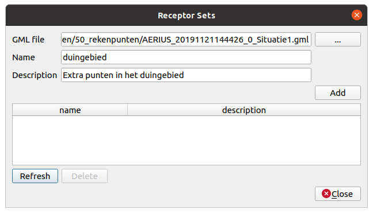Click the 'Description' field label
This screenshot has height=213, width=373.
click(35, 75)
